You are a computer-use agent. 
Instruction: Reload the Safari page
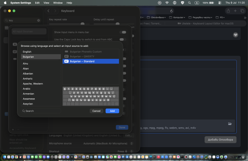click(171, 11)
